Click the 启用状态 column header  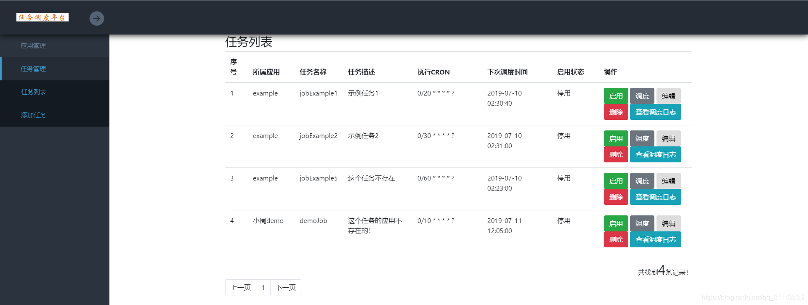tap(571, 72)
